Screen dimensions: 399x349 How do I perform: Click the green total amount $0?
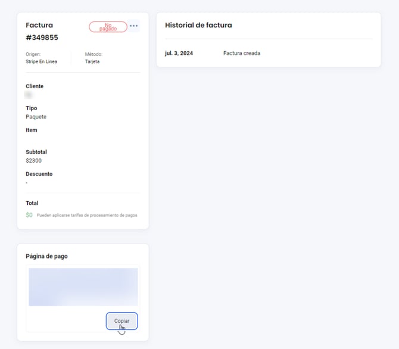pyautogui.click(x=29, y=215)
